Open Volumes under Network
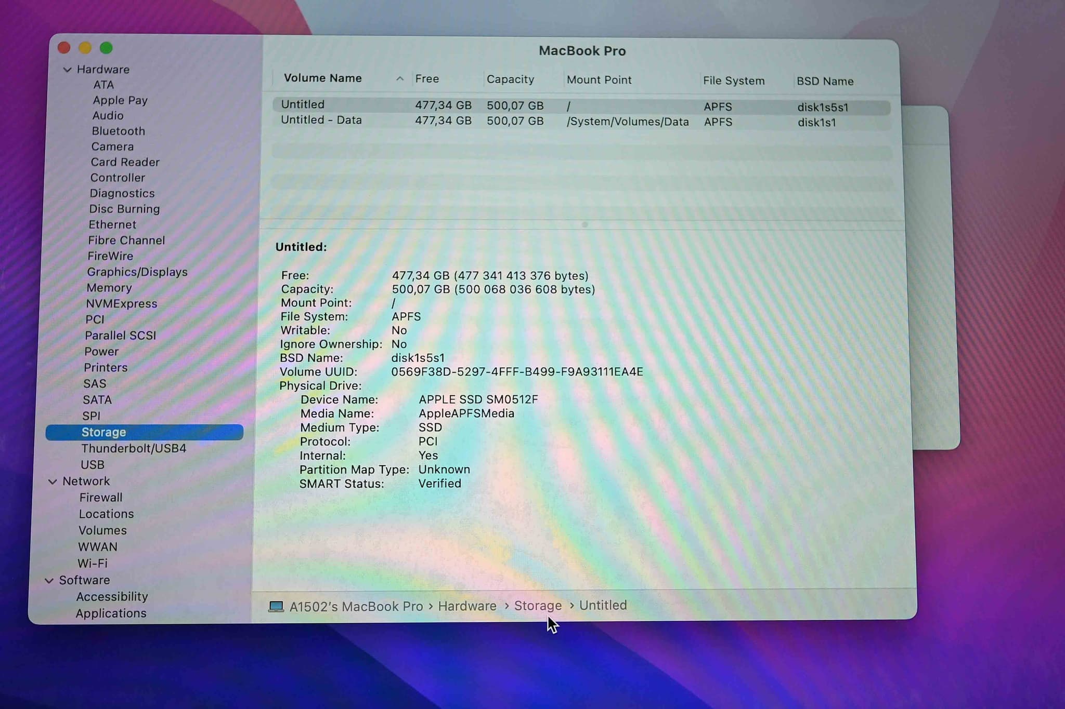The image size is (1065, 709). [x=102, y=531]
